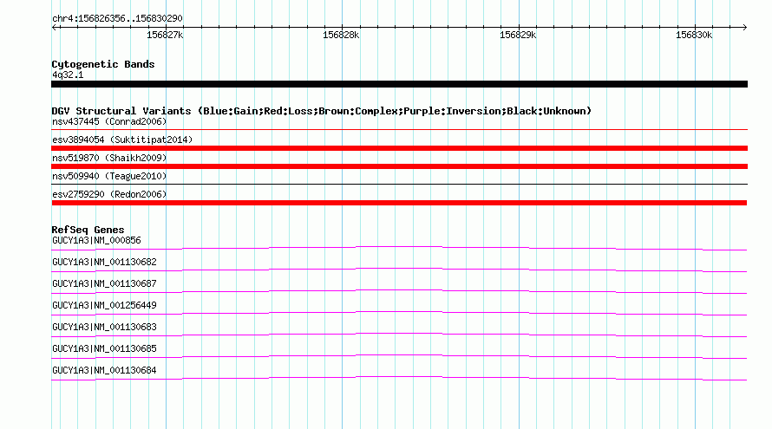Image resolution: width=772 pixels, height=429 pixels.
Task: Open variant esv2759290 (Redon2006) label
Action: point(109,194)
